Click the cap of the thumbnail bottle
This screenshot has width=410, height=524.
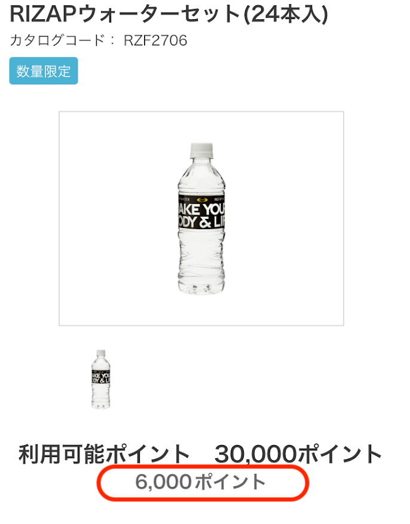[101, 353]
